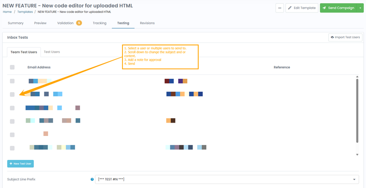Click the orange Validation count badge
This screenshot has height=188, width=366.
79,23
